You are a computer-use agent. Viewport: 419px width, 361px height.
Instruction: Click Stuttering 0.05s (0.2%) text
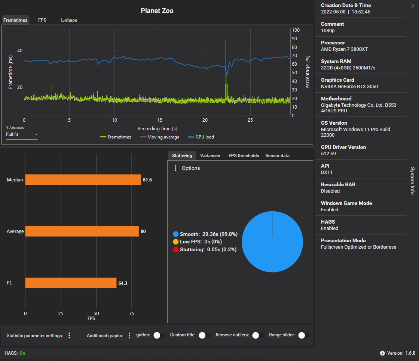pos(208,249)
